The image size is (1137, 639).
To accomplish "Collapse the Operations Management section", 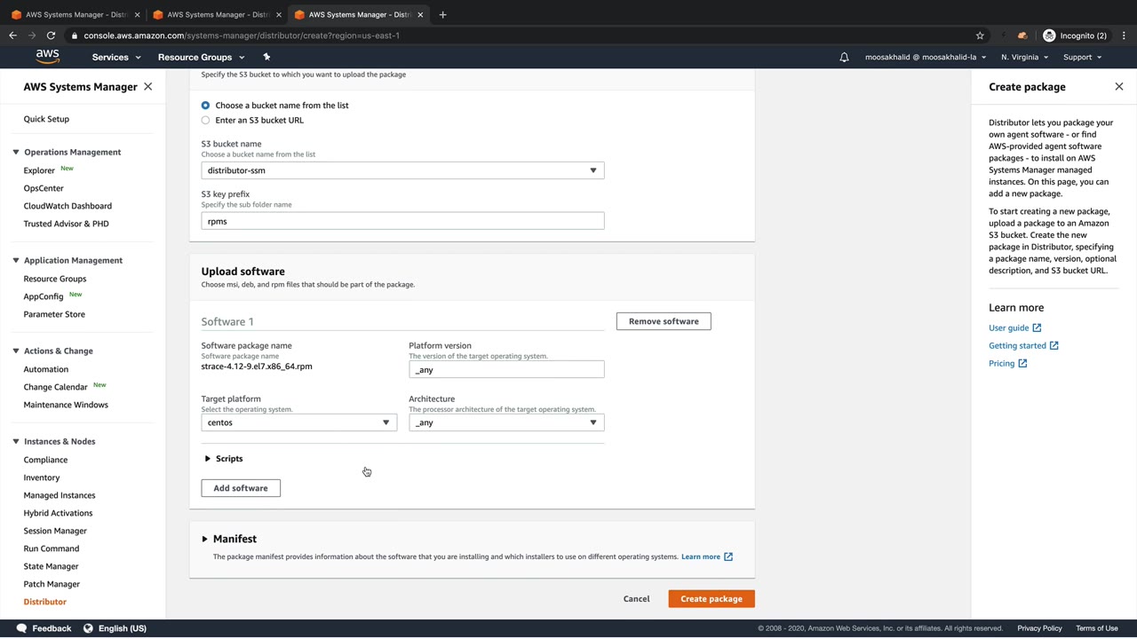I will 16,153.
